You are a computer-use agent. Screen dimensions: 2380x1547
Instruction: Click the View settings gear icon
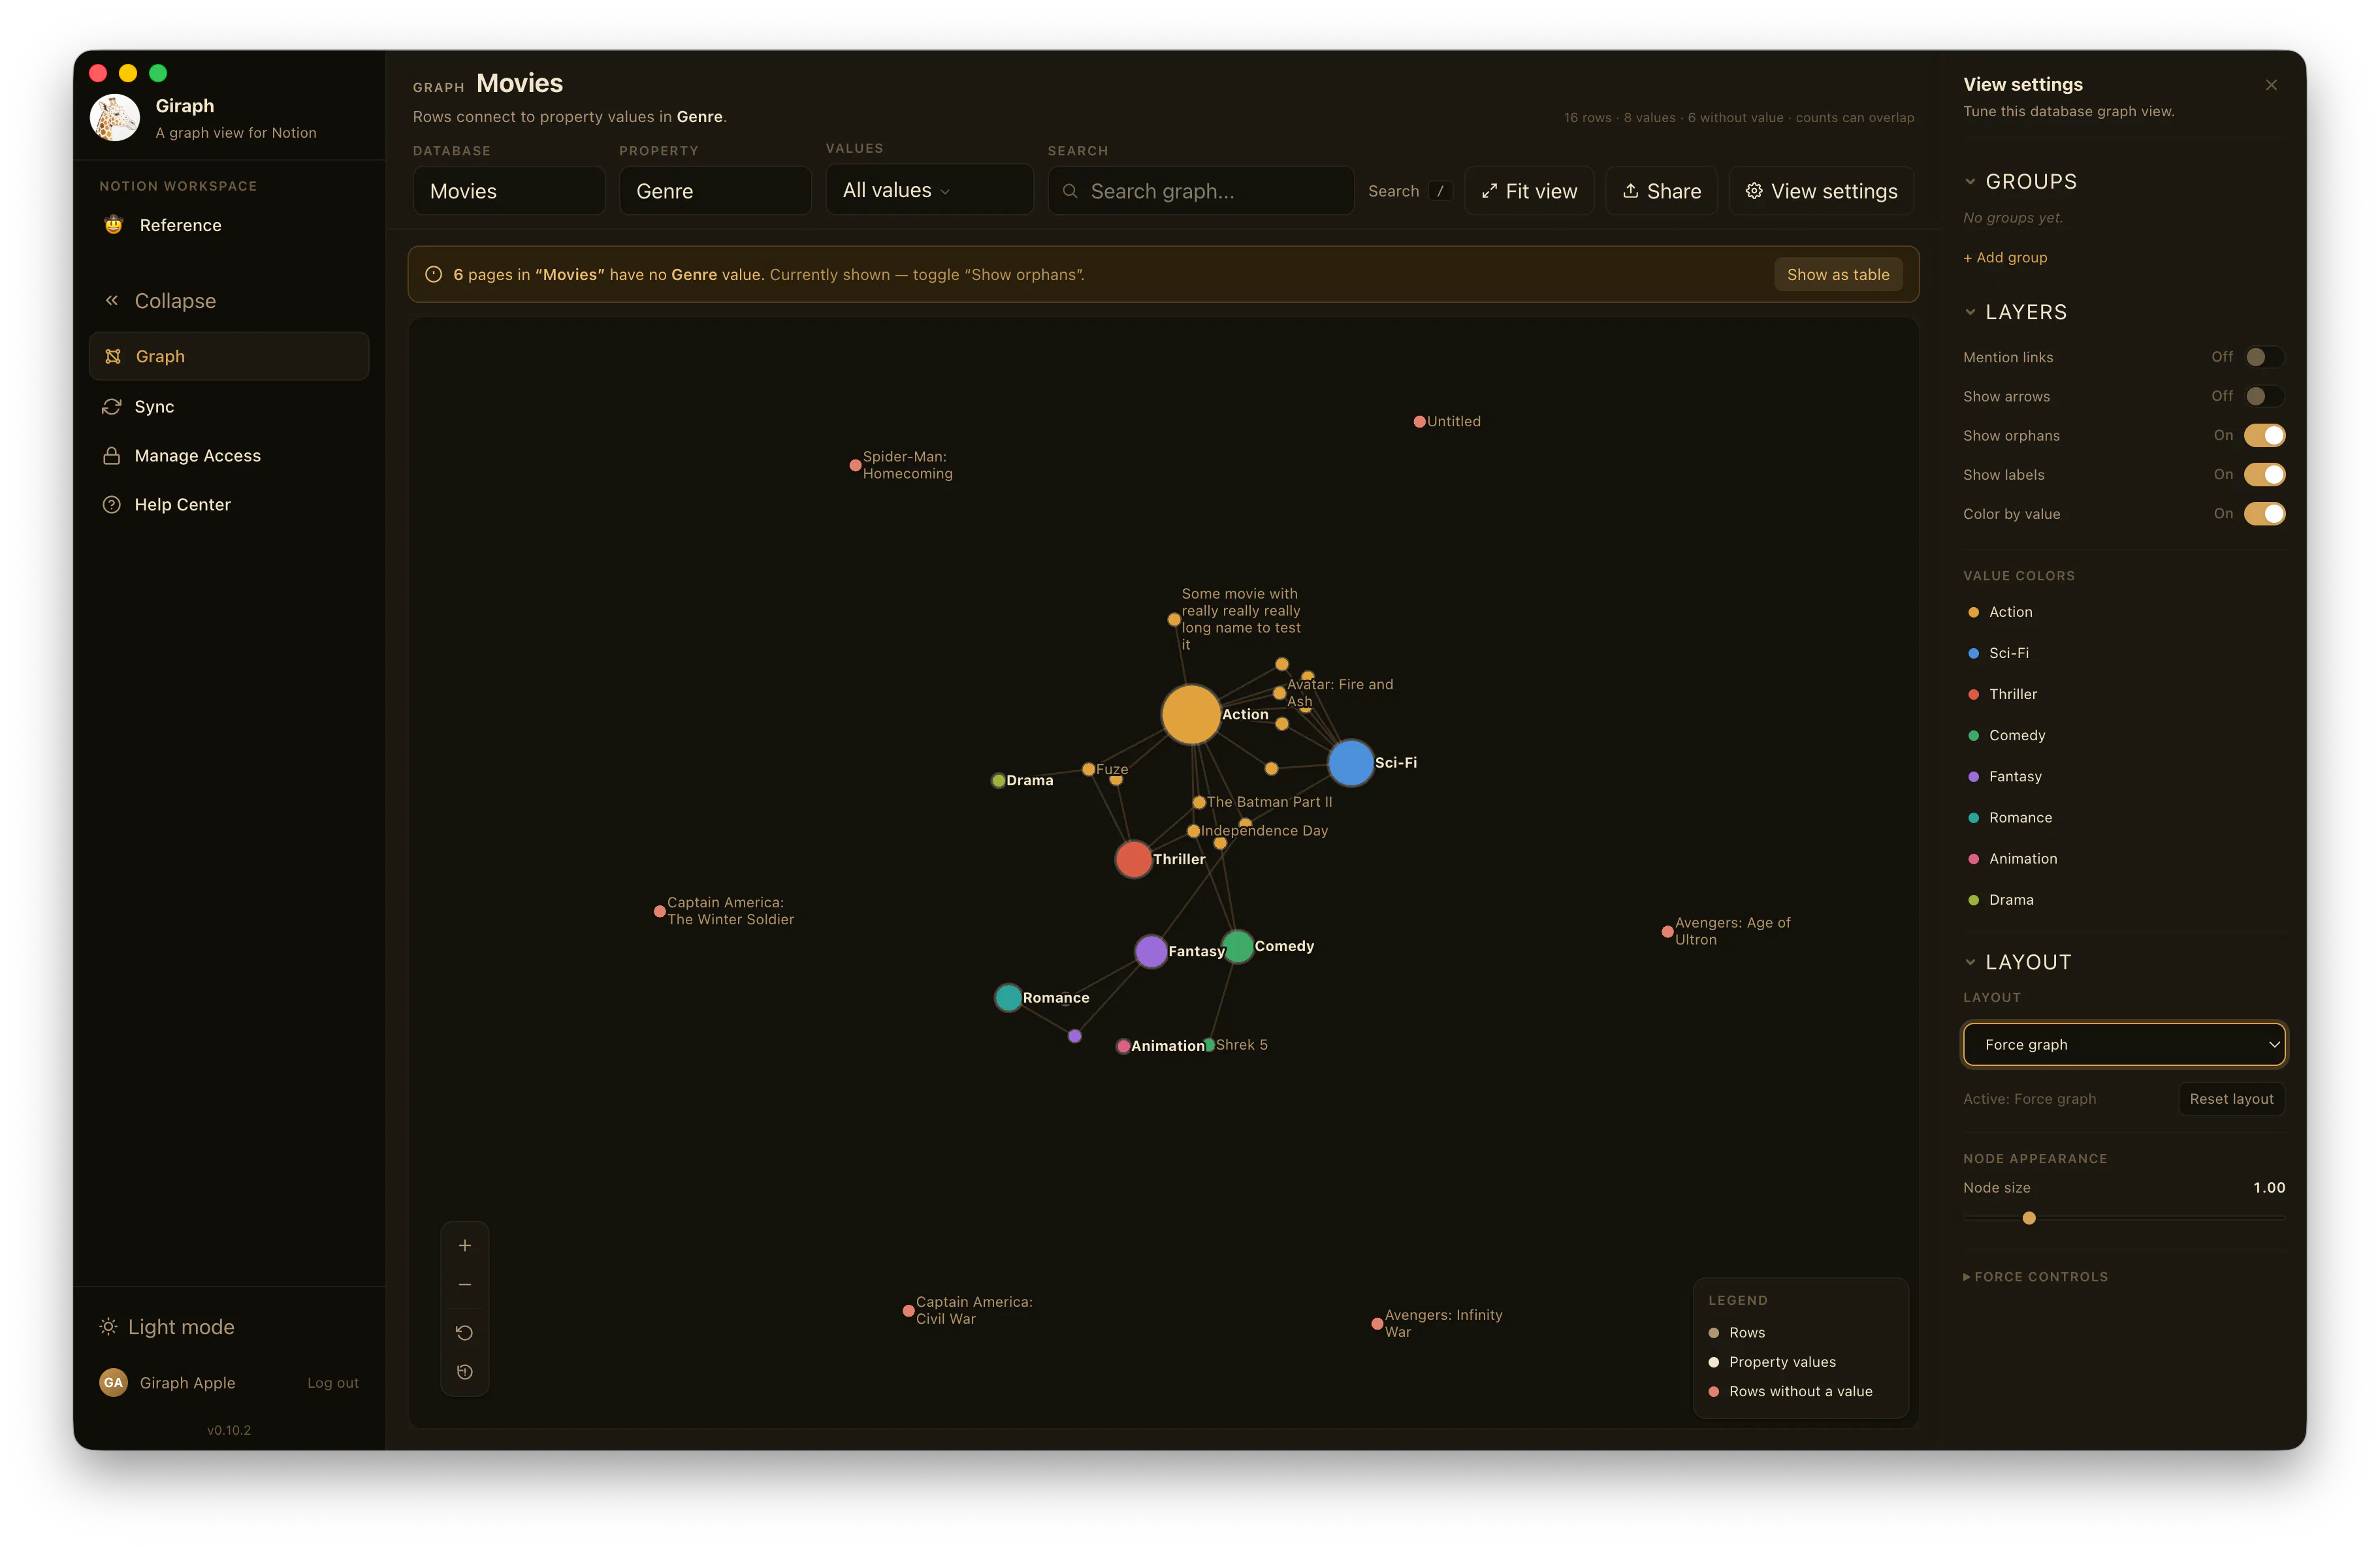[x=1754, y=191]
